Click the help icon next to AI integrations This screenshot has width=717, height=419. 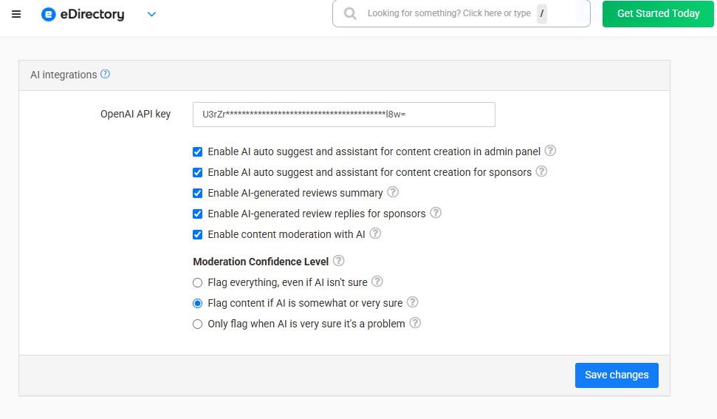[105, 74]
